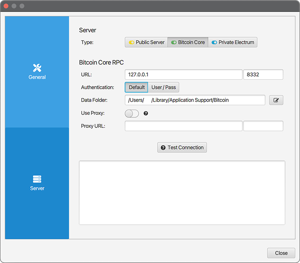Click the Use Proxy help icon
The height and width of the screenshot is (263, 300).
(x=146, y=113)
